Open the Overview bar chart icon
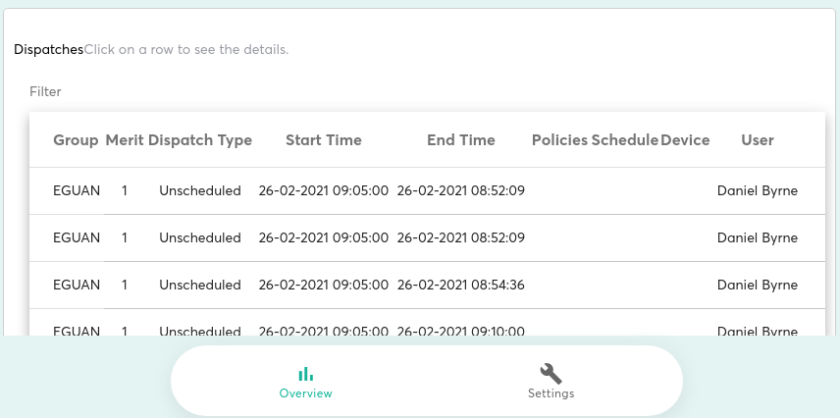The image size is (840, 418). click(306, 374)
